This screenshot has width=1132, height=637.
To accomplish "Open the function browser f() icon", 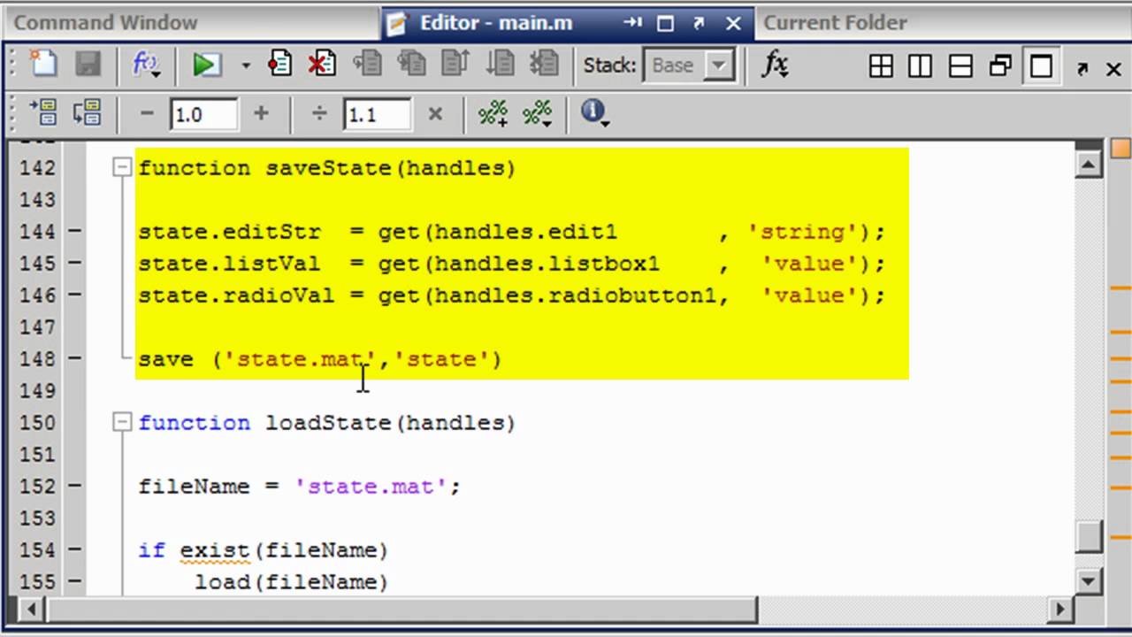I will (144, 65).
